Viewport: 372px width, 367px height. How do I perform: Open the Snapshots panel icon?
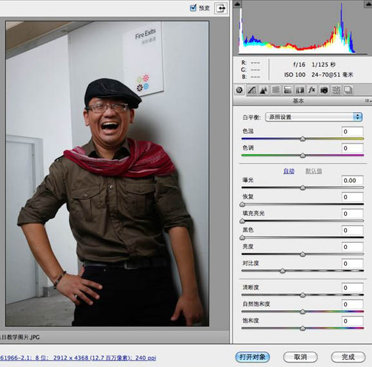click(348, 90)
